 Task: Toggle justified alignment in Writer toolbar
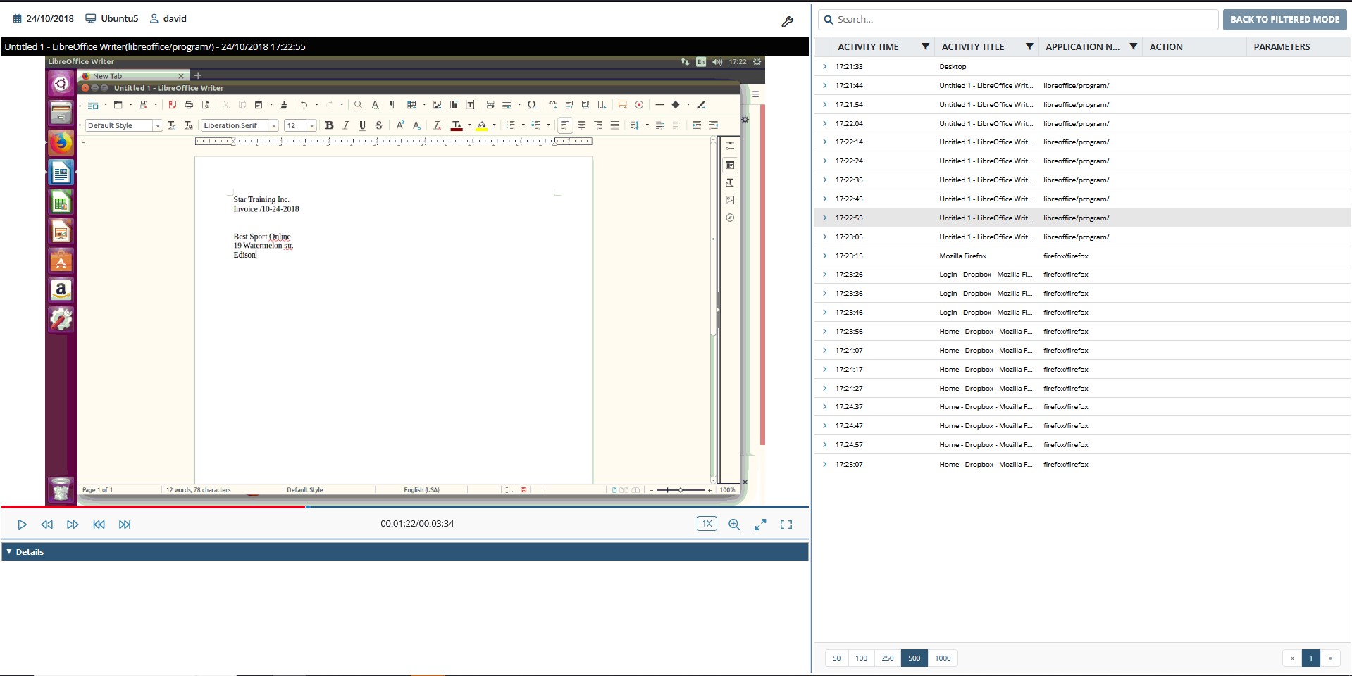[614, 125]
